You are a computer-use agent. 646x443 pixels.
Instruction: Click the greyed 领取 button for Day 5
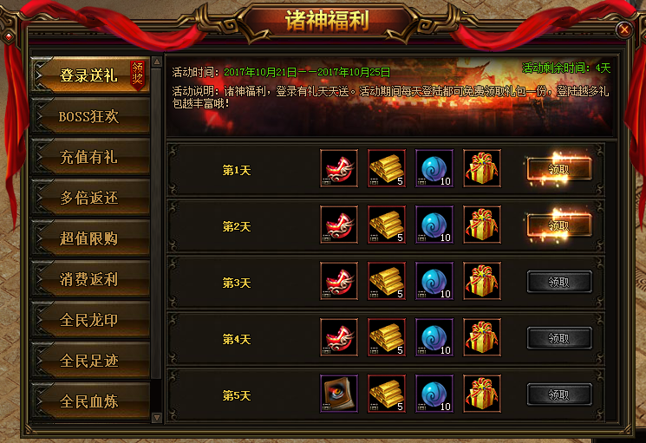[559, 394]
